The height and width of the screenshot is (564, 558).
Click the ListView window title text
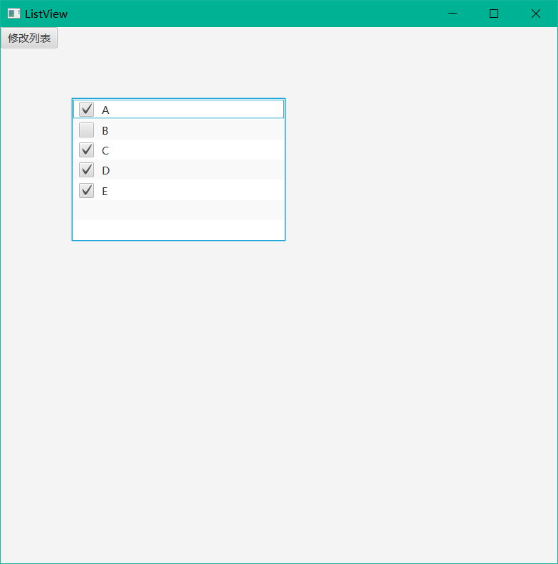[x=46, y=14]
